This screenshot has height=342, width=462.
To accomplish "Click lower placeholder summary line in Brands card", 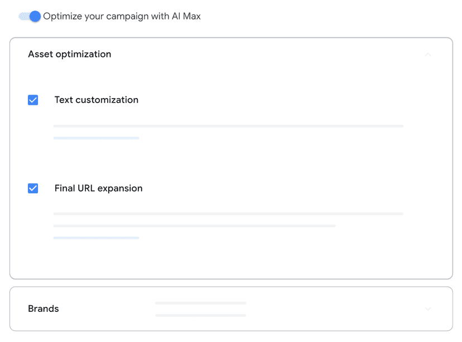I will (x=200, y=315).
